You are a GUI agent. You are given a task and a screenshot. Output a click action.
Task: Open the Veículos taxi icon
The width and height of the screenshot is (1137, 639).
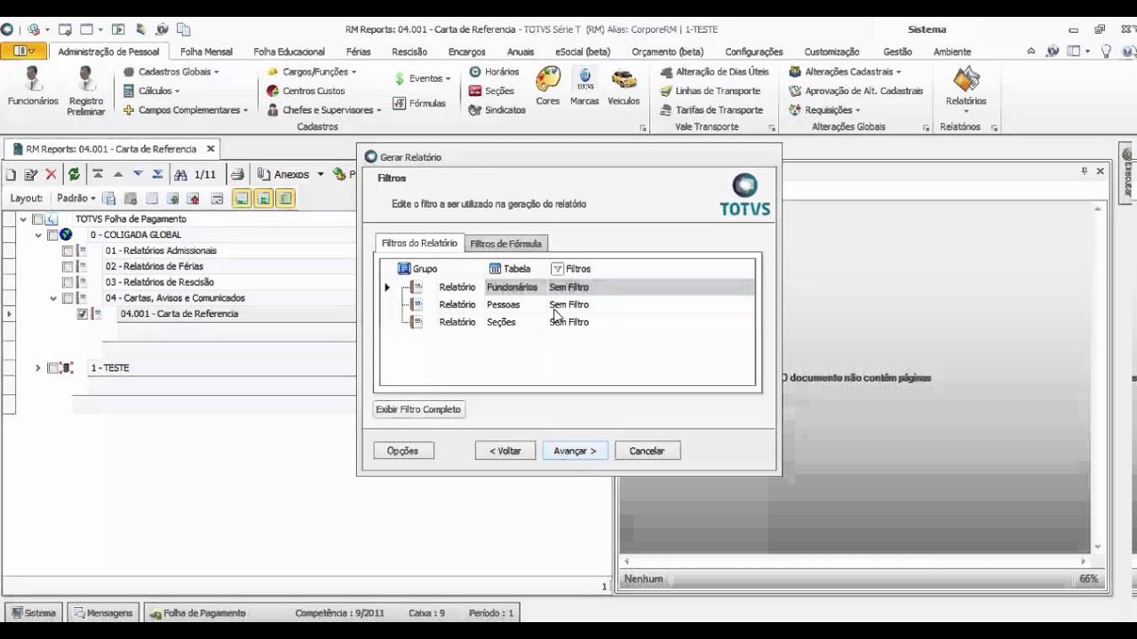(624, 87)
